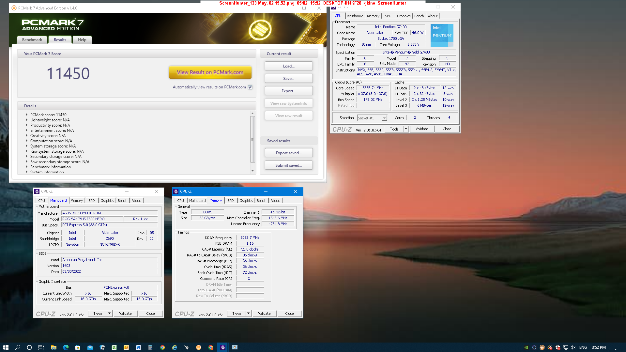
Task: Click the Load... button
Action: [x=289, y=66]
